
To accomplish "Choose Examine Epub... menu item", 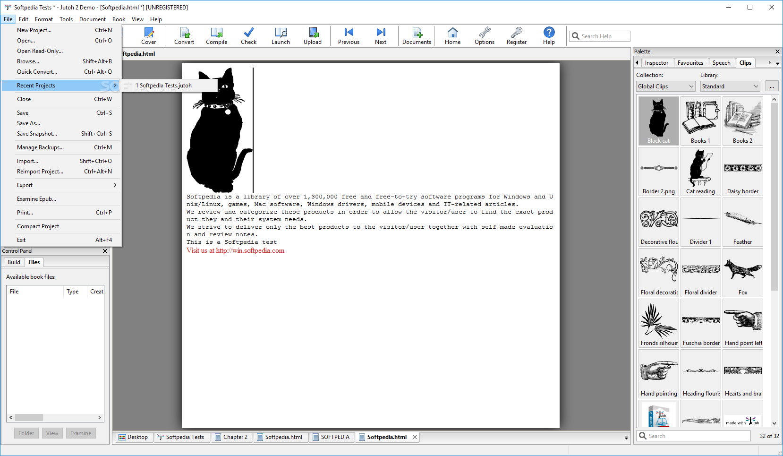I will pos(62,199).
